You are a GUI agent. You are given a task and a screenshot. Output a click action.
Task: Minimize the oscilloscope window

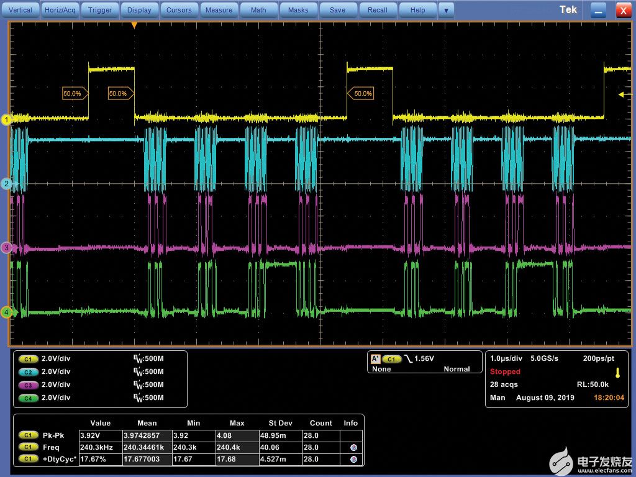pos(598,11)
